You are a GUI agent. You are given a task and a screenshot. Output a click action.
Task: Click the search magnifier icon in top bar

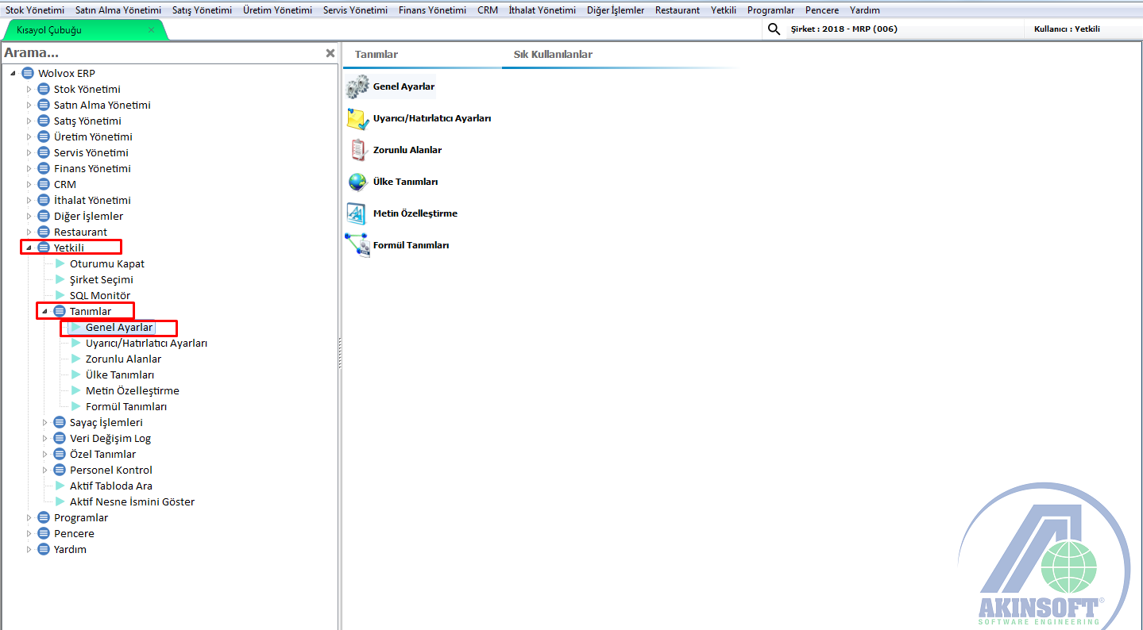click(774, 30)
